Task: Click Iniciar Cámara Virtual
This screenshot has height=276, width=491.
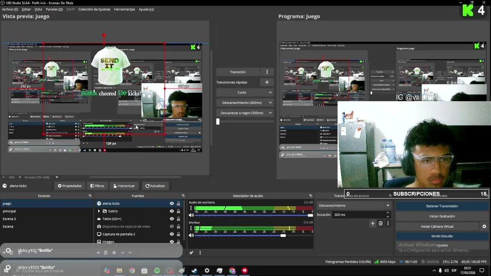Action: (437, 227)
